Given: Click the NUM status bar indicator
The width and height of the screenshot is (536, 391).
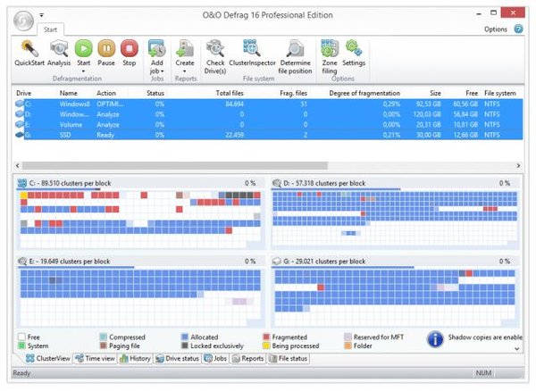Looking at the screenshot, I should tap(483, 373).
